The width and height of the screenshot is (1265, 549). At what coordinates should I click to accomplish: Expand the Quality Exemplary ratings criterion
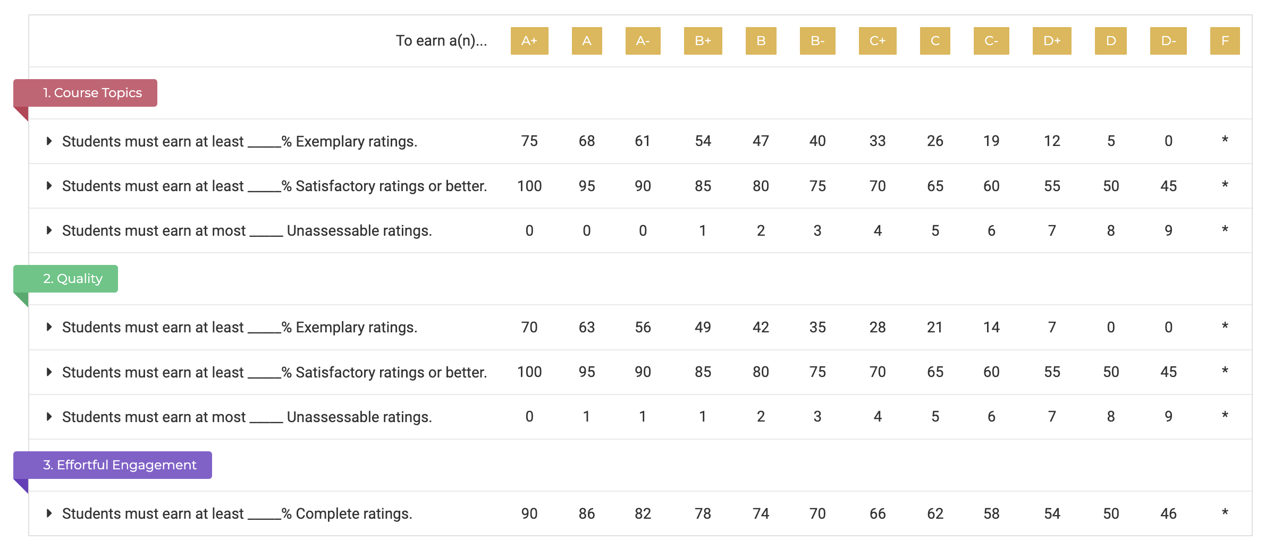coord(49,327)
